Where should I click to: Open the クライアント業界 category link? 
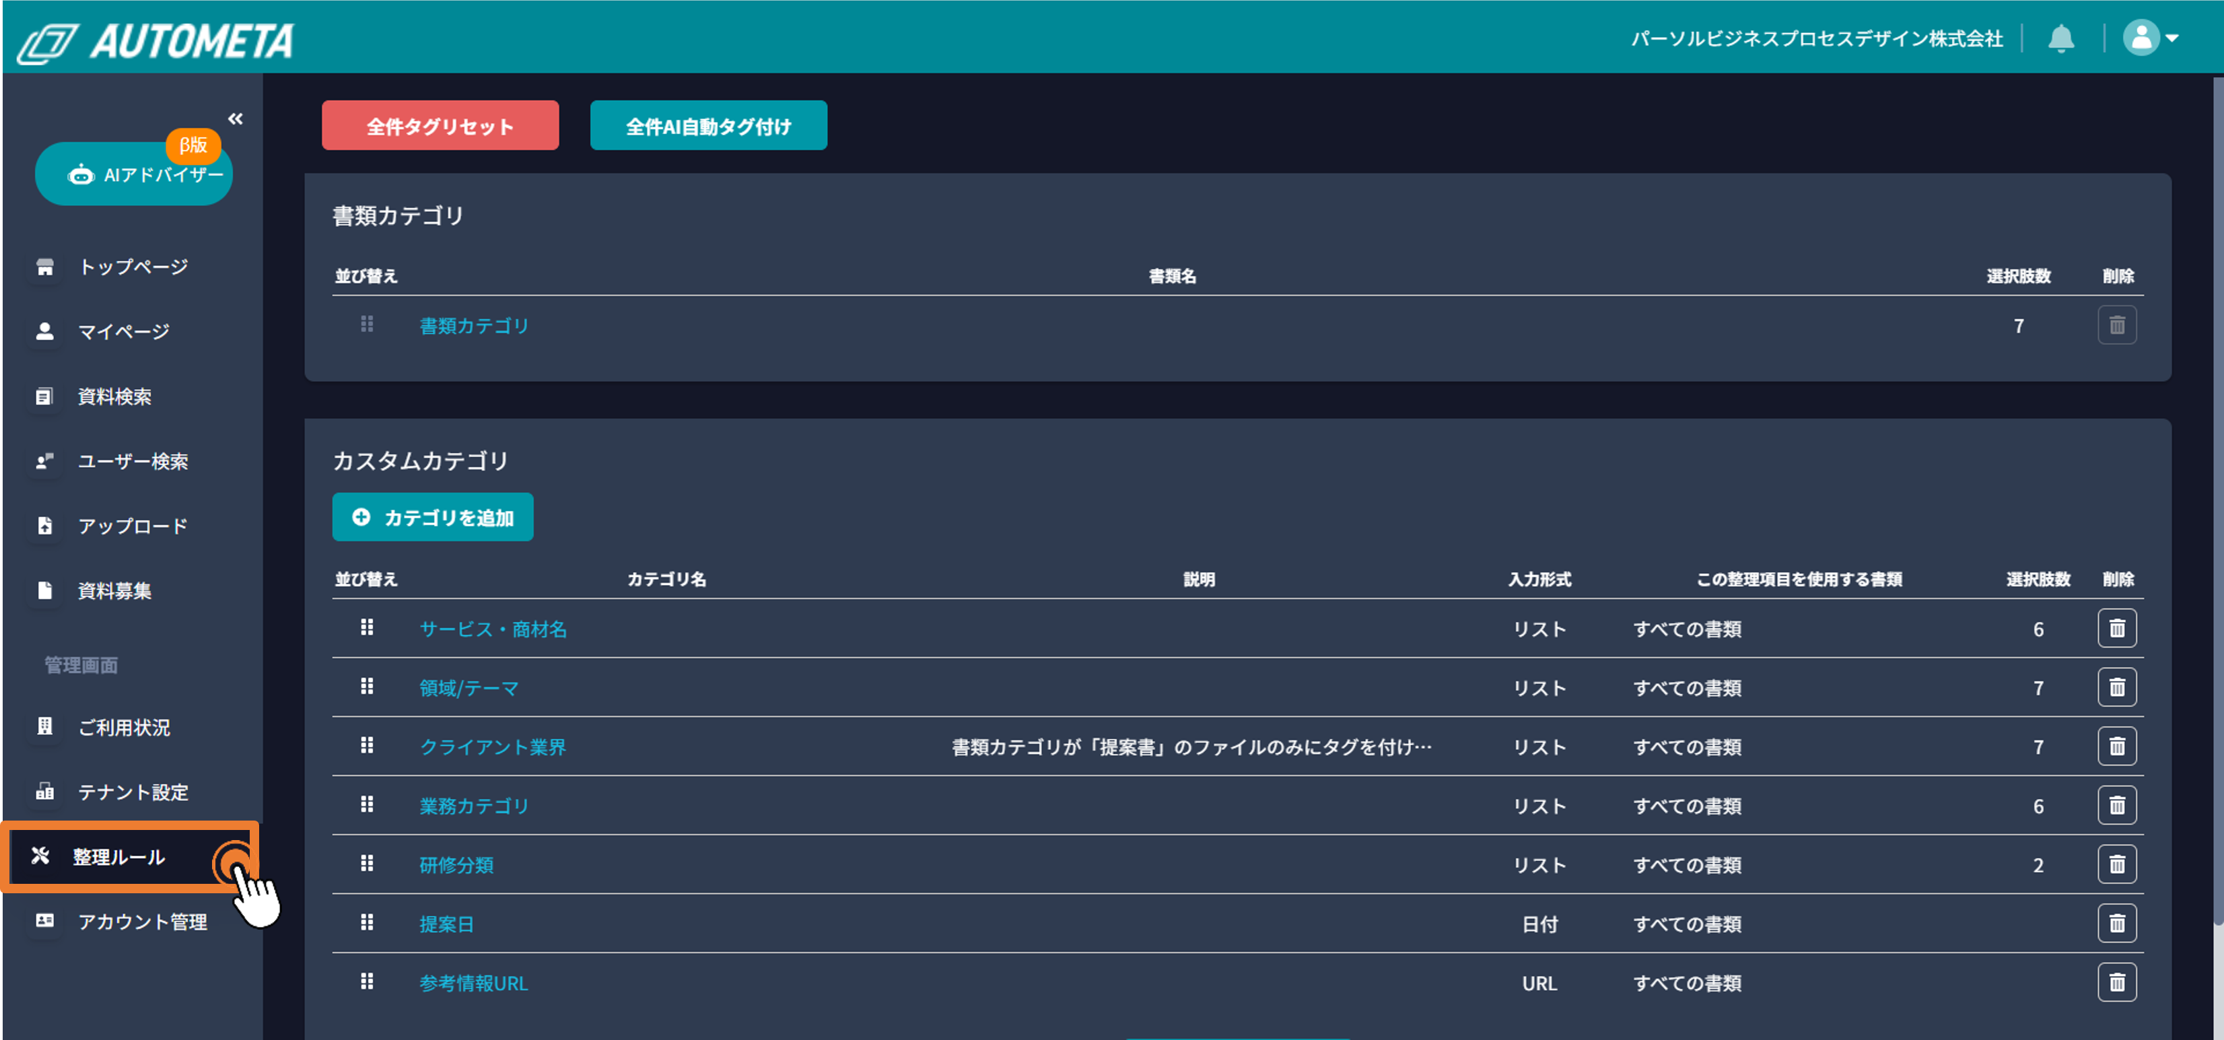pyautogui.click(x=493, y=747)
